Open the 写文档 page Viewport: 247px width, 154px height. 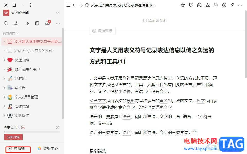(31, 88)
